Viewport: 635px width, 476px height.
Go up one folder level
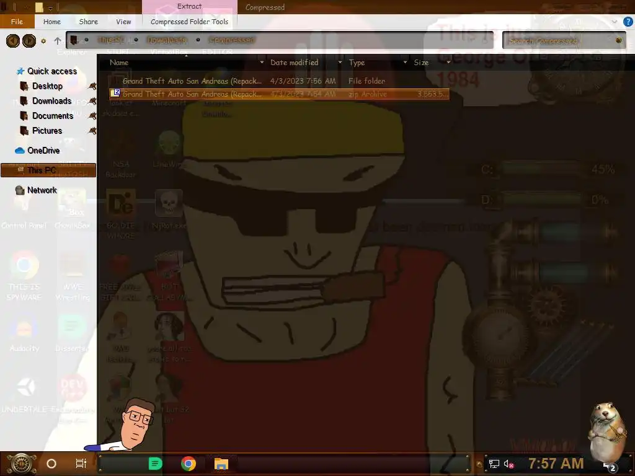click(x=58, y=41)
